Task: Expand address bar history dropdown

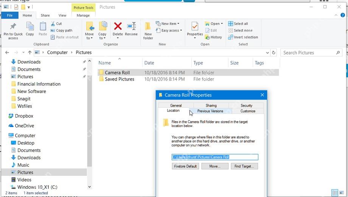Action: pyautogui.click(x=267, y=53)
